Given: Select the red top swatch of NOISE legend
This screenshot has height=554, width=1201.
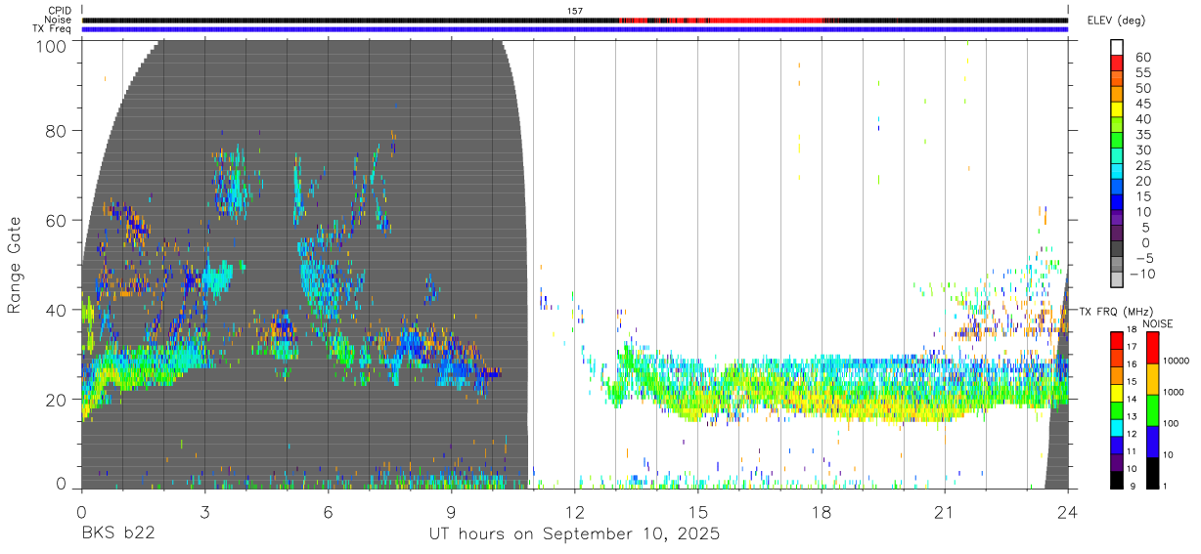Looking at the screenshot, I should [x=1151, y=348].
